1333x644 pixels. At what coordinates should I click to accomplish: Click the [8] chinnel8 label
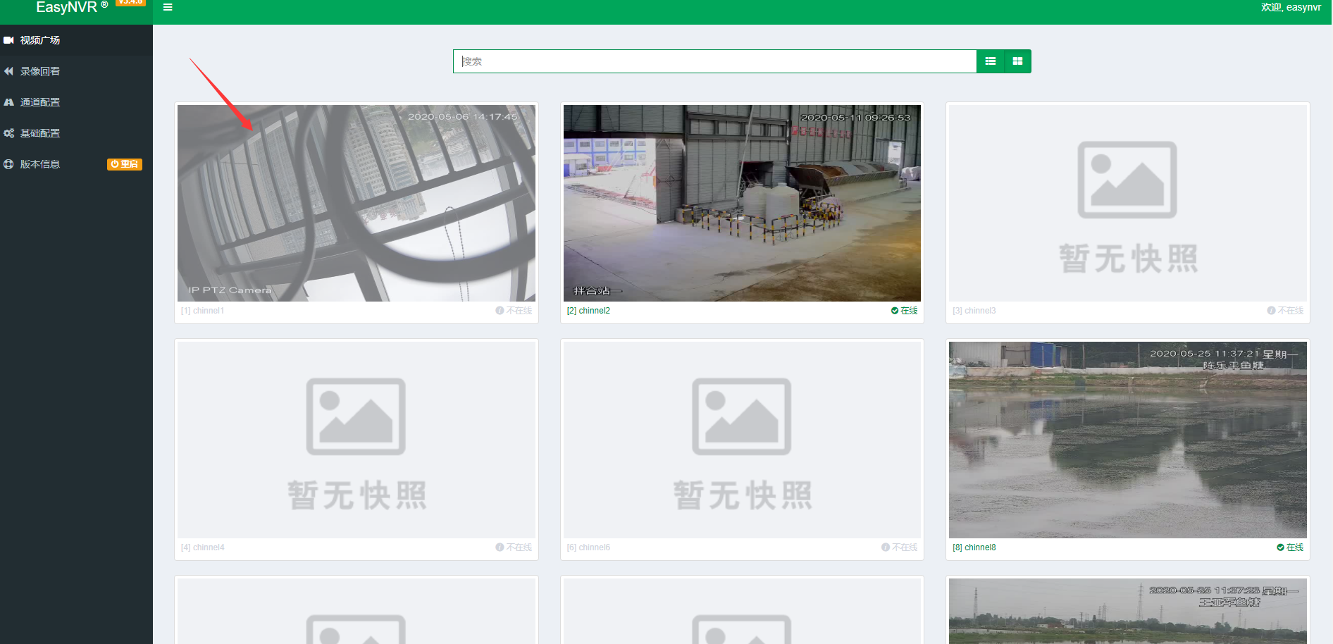(x=974, y=547)
